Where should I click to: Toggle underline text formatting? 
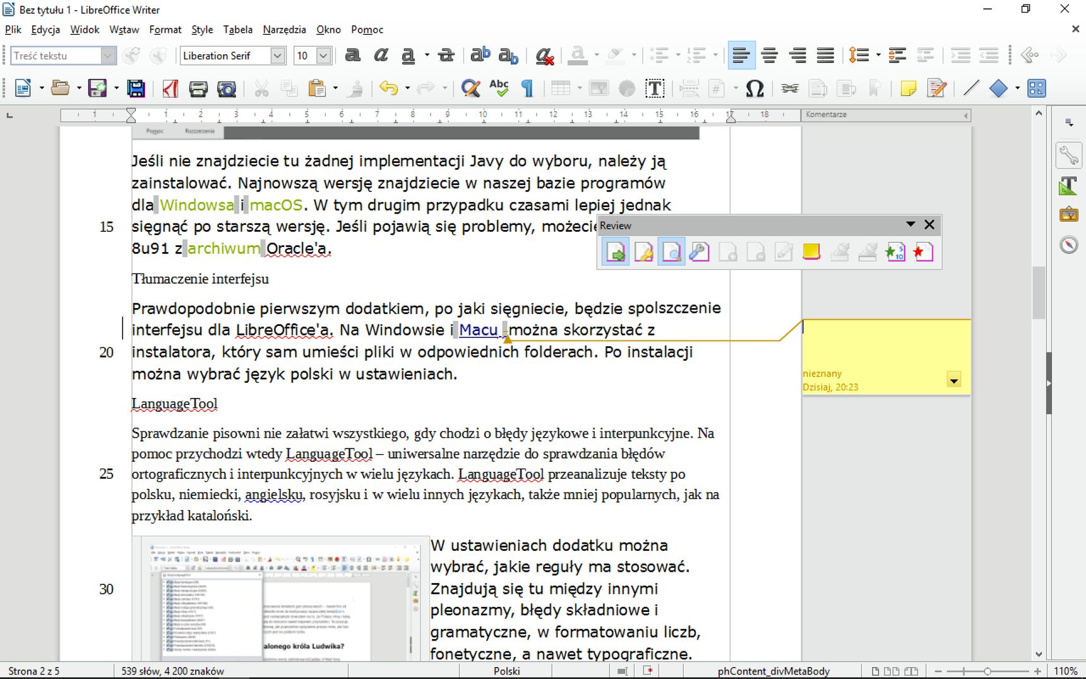click(x=409, y=56)
